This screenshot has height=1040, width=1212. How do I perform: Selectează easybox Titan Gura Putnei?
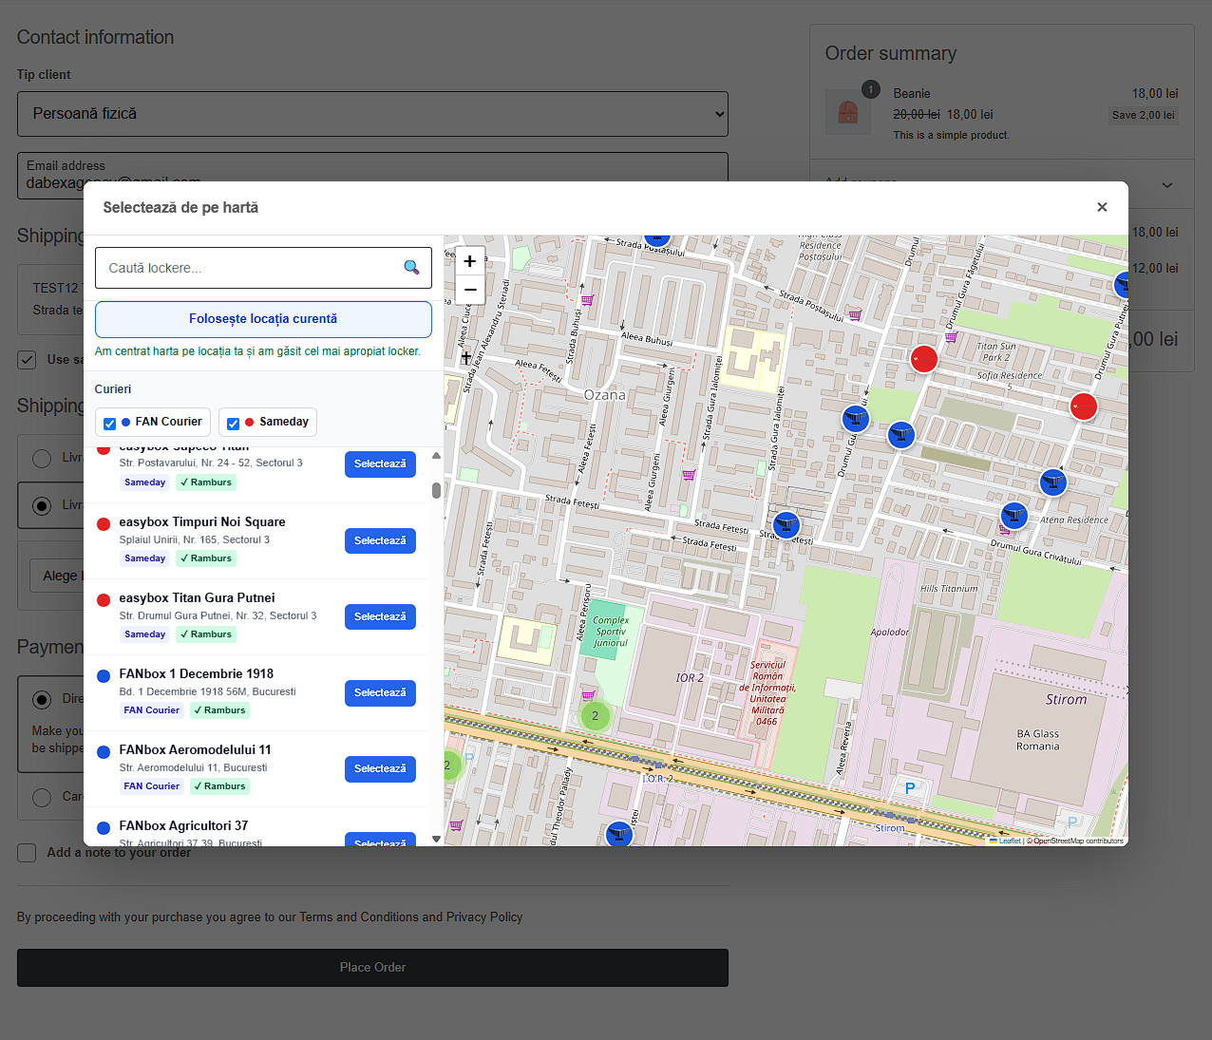(380, 616)
